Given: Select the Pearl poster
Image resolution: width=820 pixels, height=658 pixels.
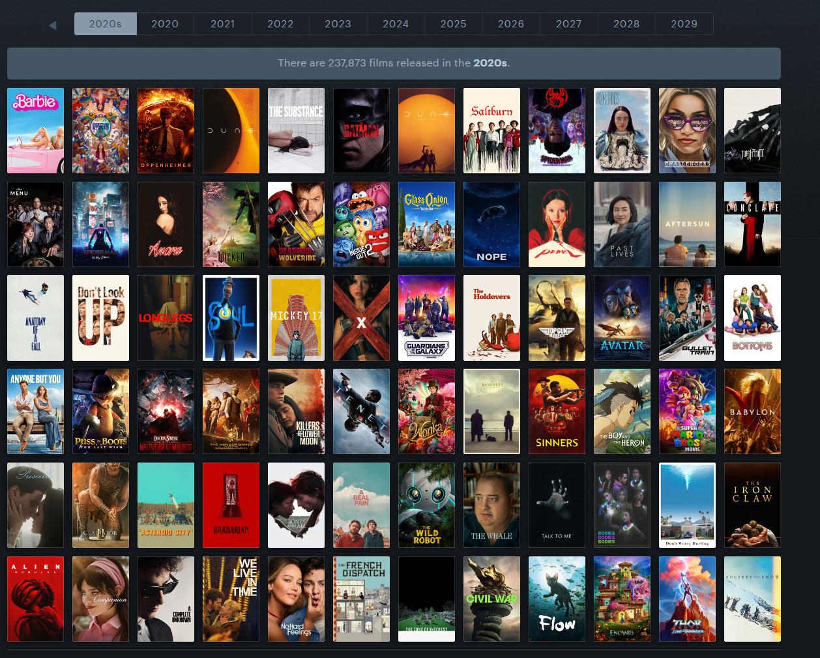Looking at the screenshot, I should pos(557,225).
